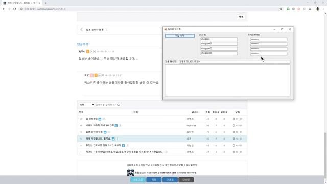Reload the page with the browser refresh icon
The width and height of the screenshot is (327, 184).
pos(15,9)
